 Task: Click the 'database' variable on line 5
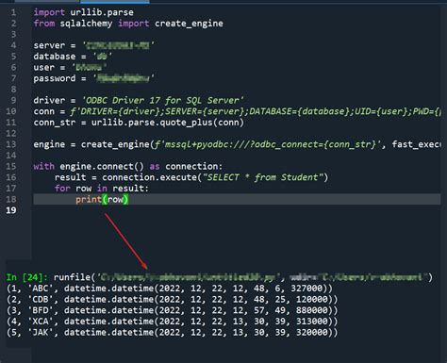tap(55, 57)
